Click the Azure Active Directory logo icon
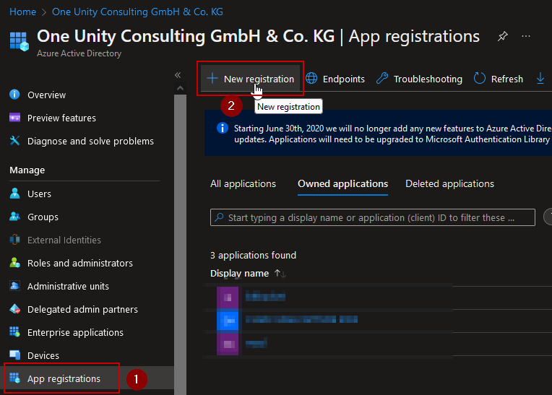This screenshot has height=395, width=552. click(19, 41)
